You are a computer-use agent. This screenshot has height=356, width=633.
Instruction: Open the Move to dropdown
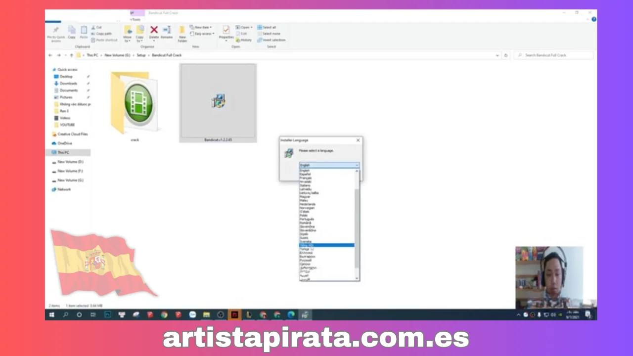pos(127,39)
